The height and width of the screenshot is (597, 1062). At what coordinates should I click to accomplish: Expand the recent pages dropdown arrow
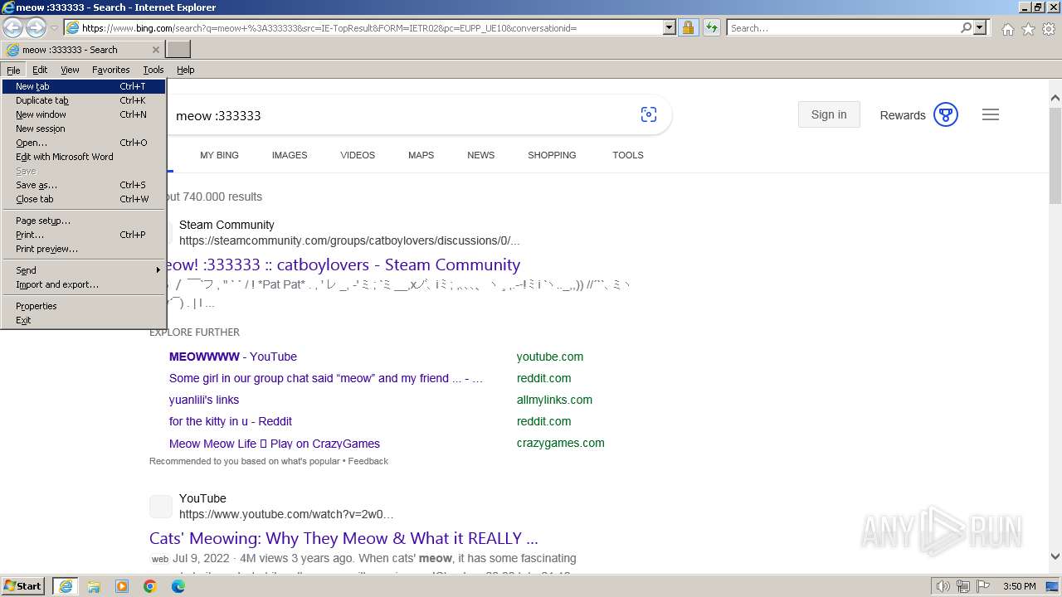point(54,28)
